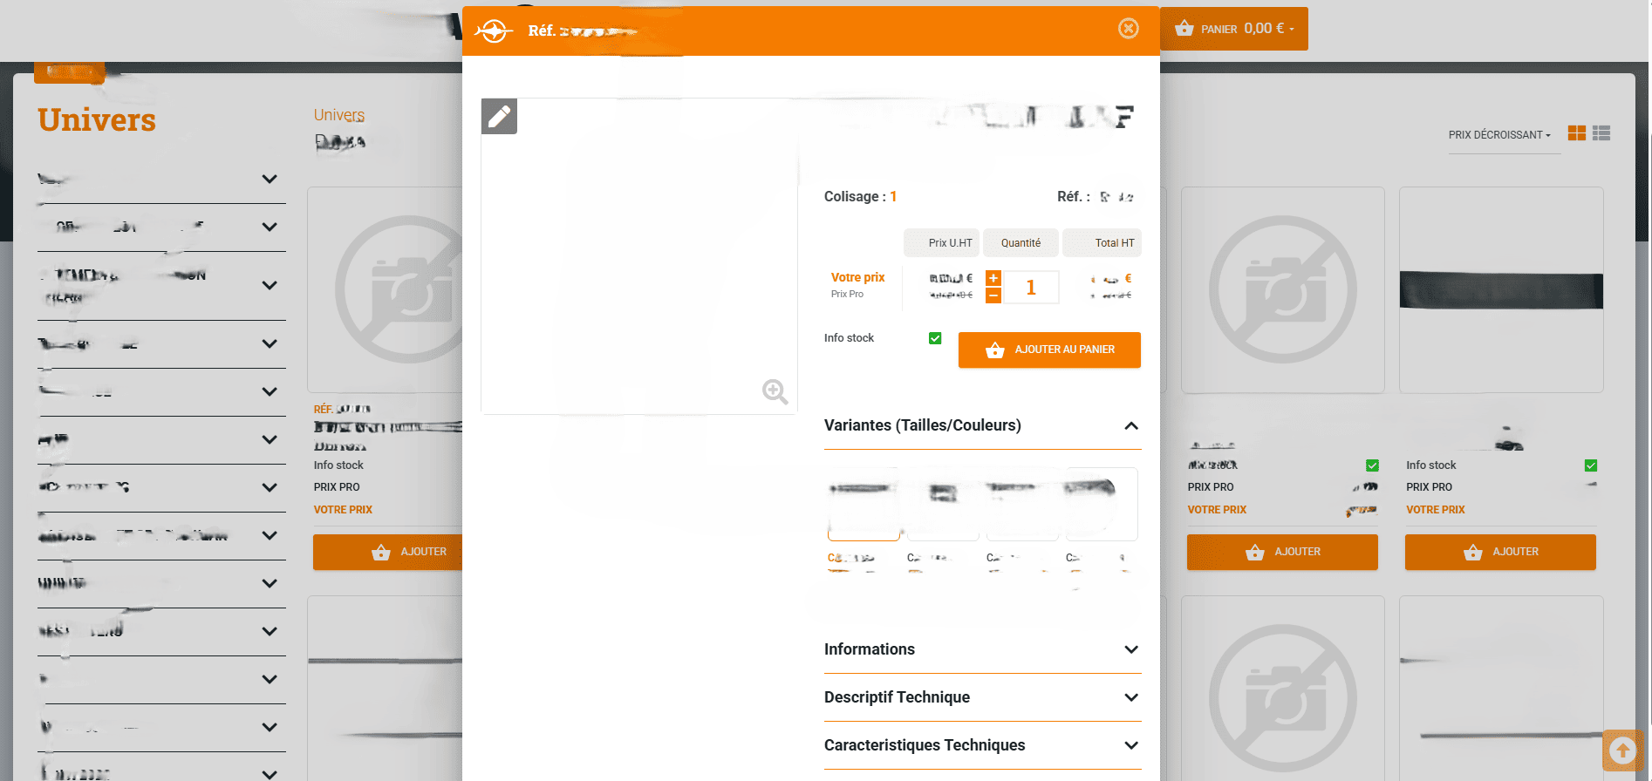Click the quantity input field
The width and height of the screenshot is (1652, 781).
click(x=1031, y=288)
